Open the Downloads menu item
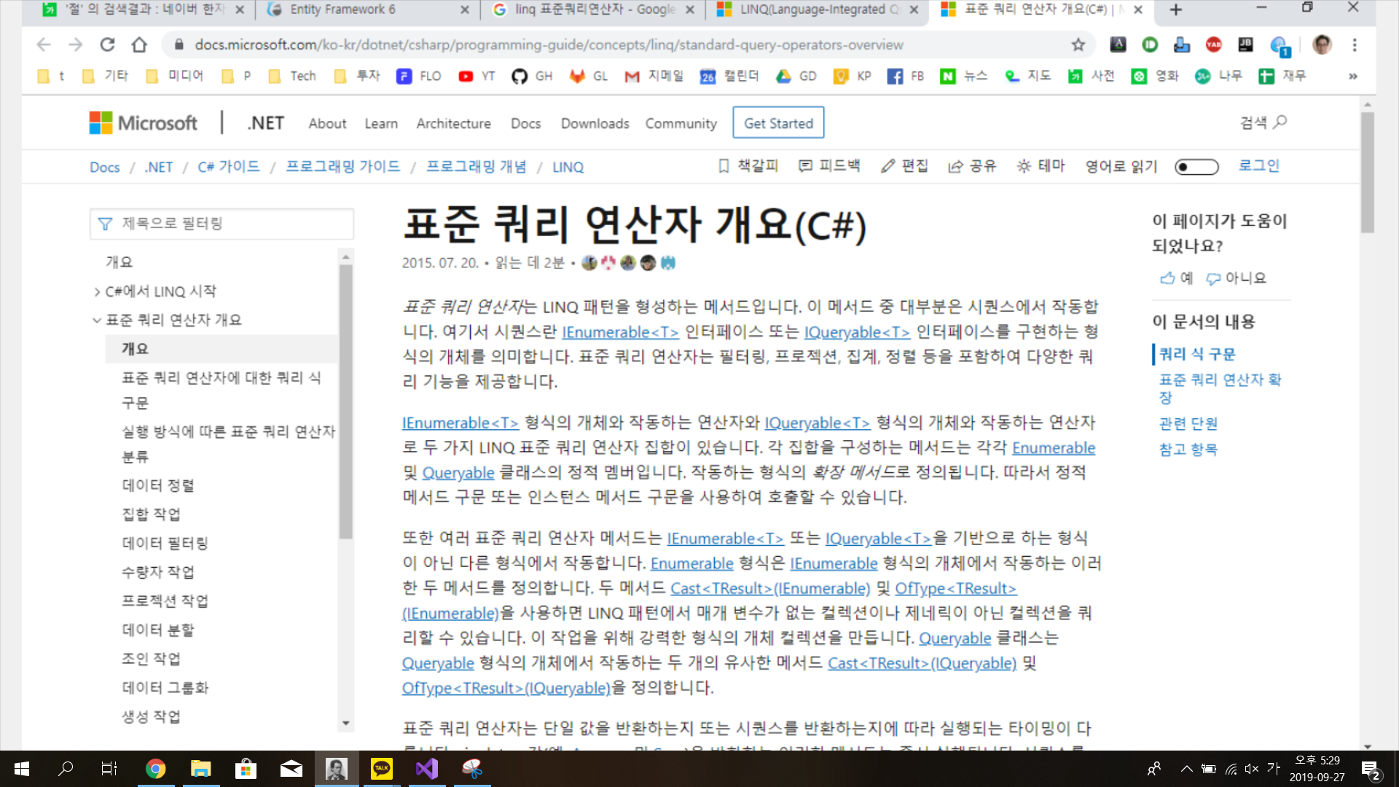The width and height of the screenshot is (1399, 787). [x=595, y=123]
